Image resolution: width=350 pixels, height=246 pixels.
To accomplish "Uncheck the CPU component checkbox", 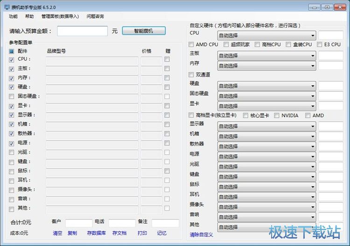I will coord(12,60).
